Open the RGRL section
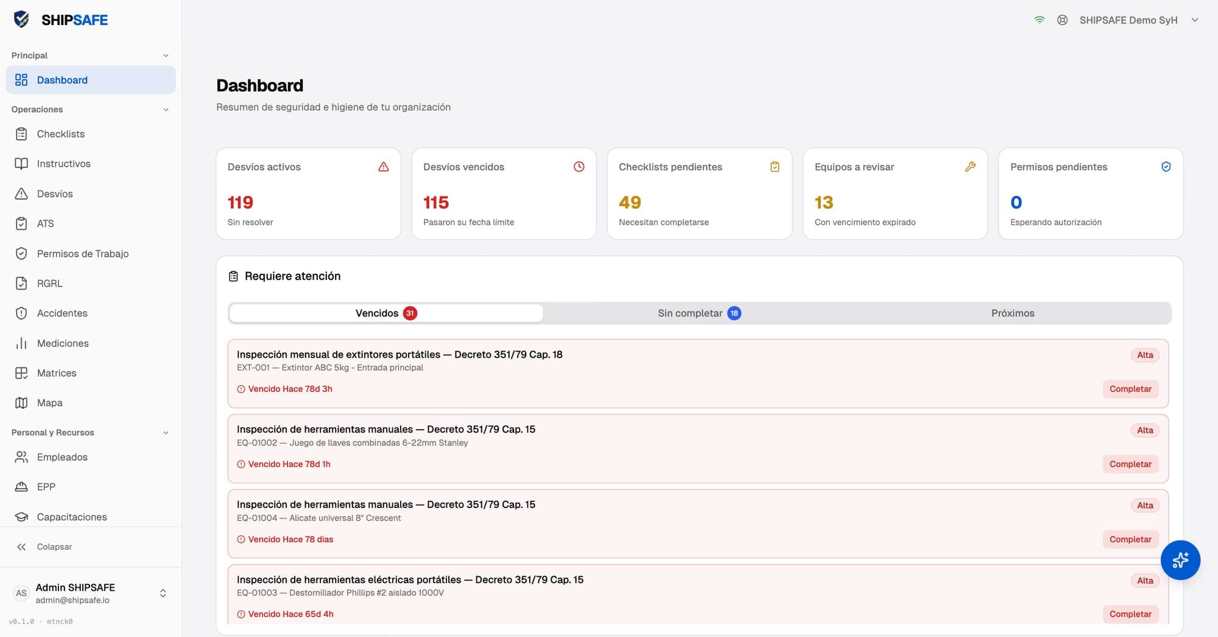Screen dimensions: 1218x637 (x=91, y=284)
